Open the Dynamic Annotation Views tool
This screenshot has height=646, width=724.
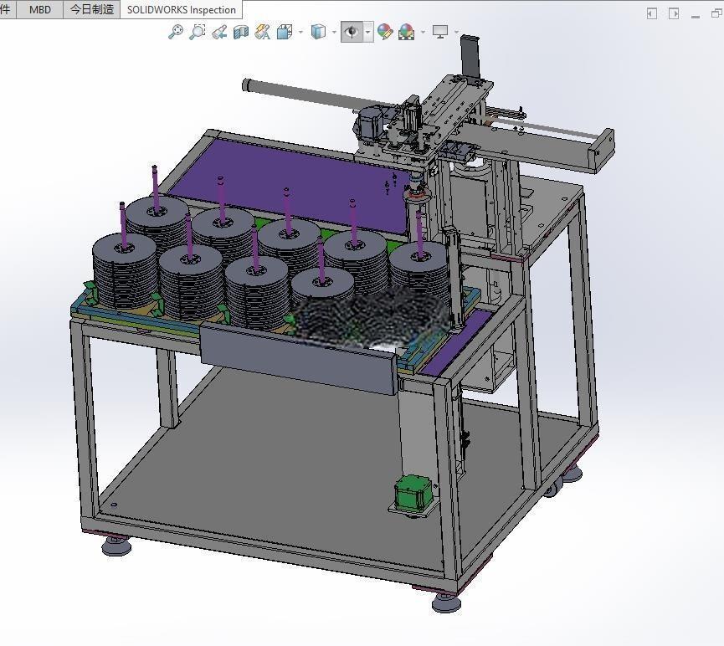tap(262, 32)
